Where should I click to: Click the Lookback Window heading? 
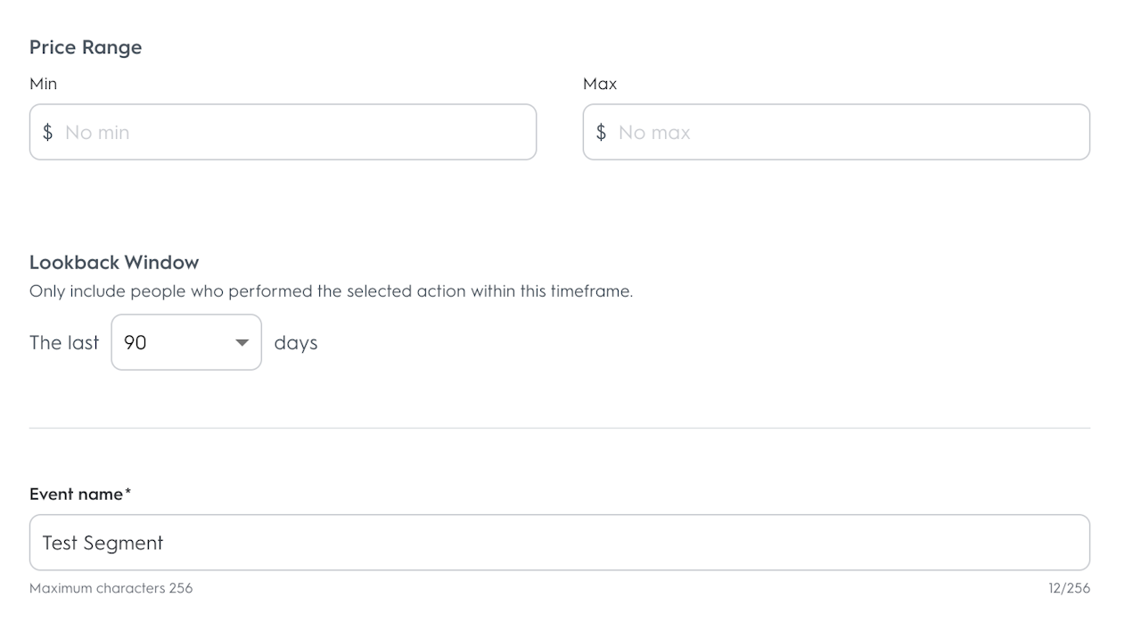click(114, 262)
